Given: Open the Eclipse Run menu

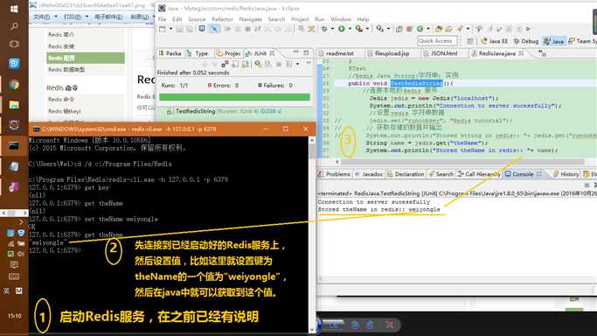Looking at the screenshot, I should click(319, 19).
